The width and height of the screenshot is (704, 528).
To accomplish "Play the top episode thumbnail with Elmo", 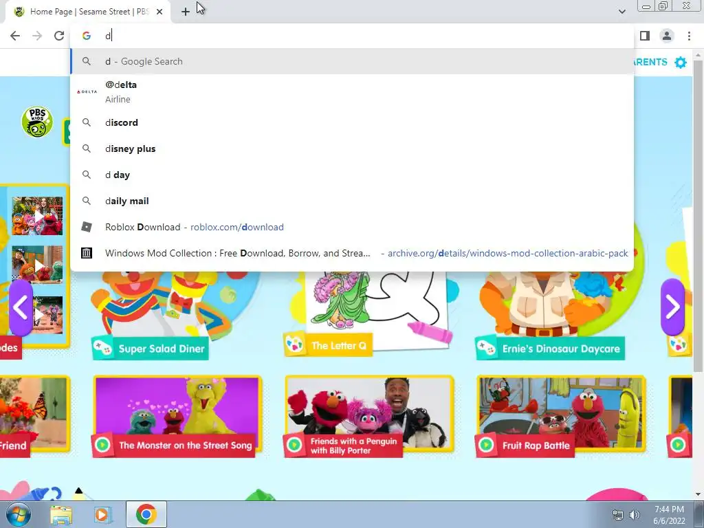I will tap(37, 216).
